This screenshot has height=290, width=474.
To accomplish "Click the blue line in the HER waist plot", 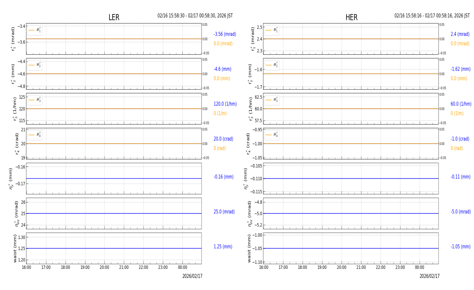I will (x=351, y=248).
